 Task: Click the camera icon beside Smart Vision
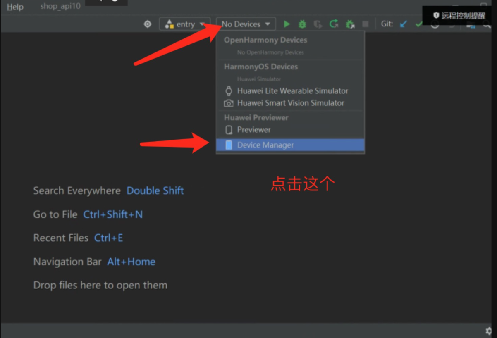pyautogui.click(x=229, y=103)
